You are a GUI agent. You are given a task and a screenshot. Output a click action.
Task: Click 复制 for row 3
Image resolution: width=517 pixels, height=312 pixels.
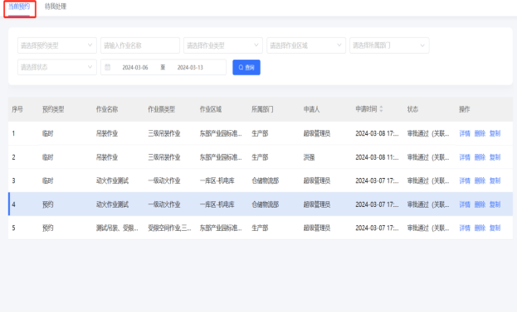(495, 180)
